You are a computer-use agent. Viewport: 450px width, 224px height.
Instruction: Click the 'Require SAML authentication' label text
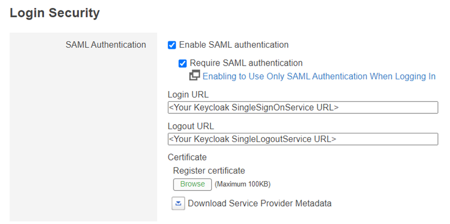[x=246, y=63]
